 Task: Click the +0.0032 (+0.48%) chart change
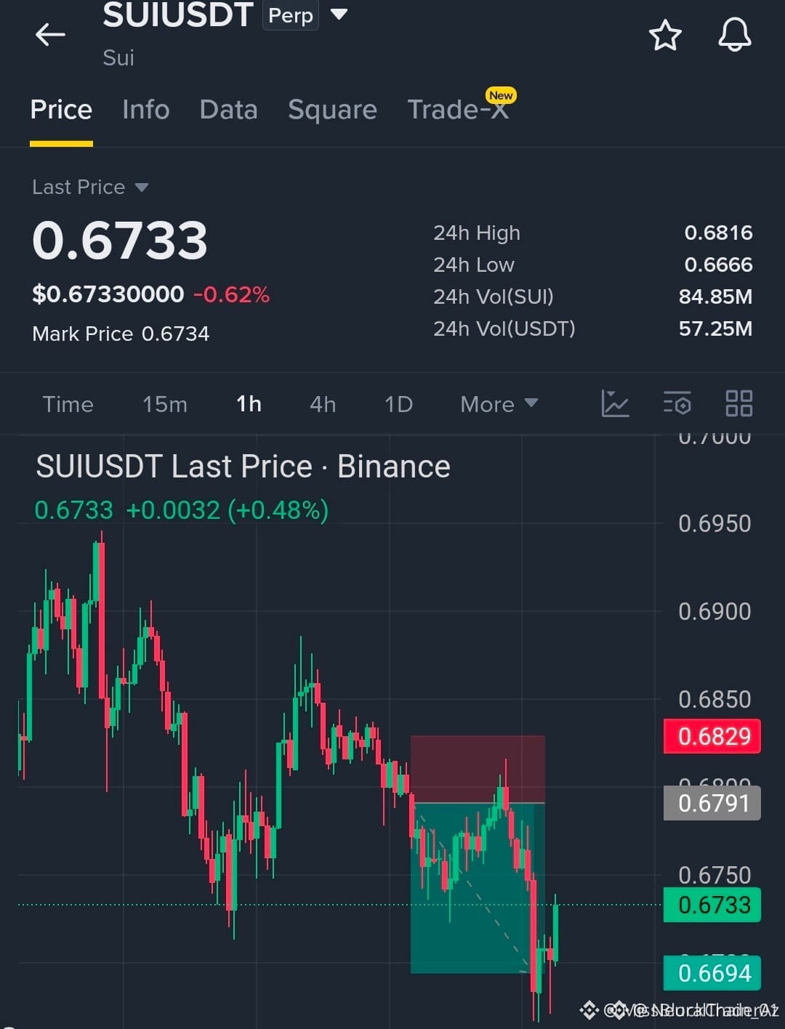pos(228,510)
